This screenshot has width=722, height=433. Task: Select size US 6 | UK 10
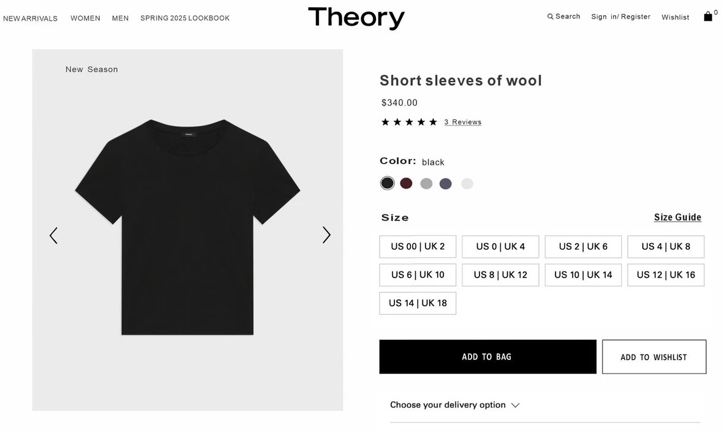tap(418, 275)
